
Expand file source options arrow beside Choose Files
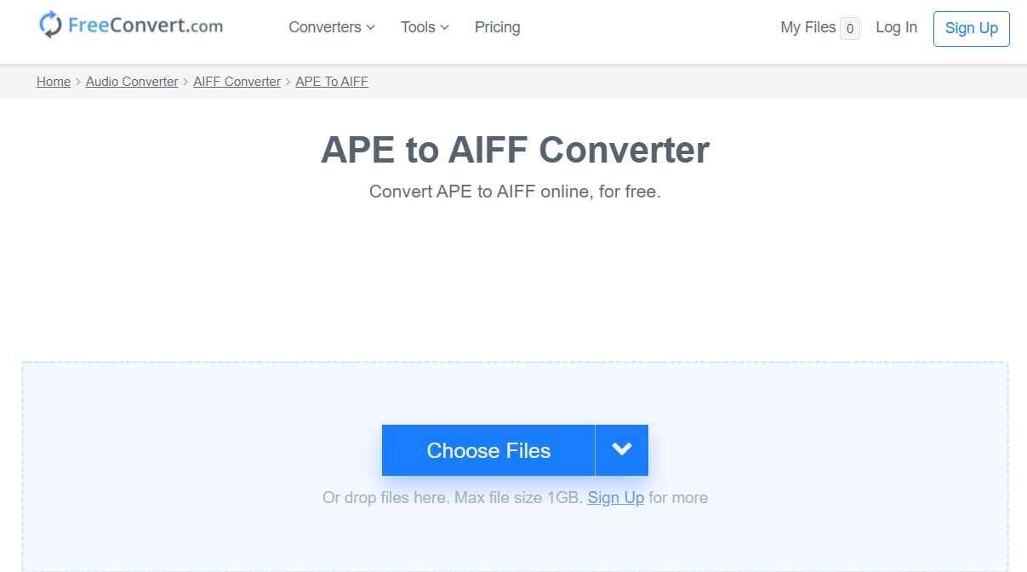622,450
